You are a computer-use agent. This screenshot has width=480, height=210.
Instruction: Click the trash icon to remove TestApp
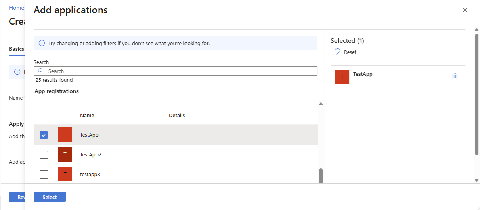455,76
